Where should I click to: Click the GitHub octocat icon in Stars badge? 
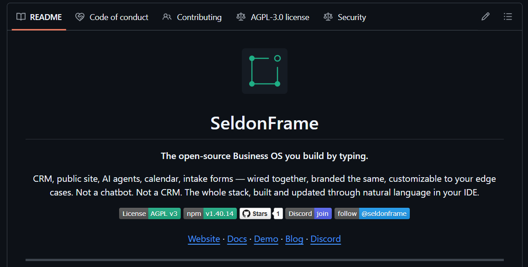coord(246,214)
